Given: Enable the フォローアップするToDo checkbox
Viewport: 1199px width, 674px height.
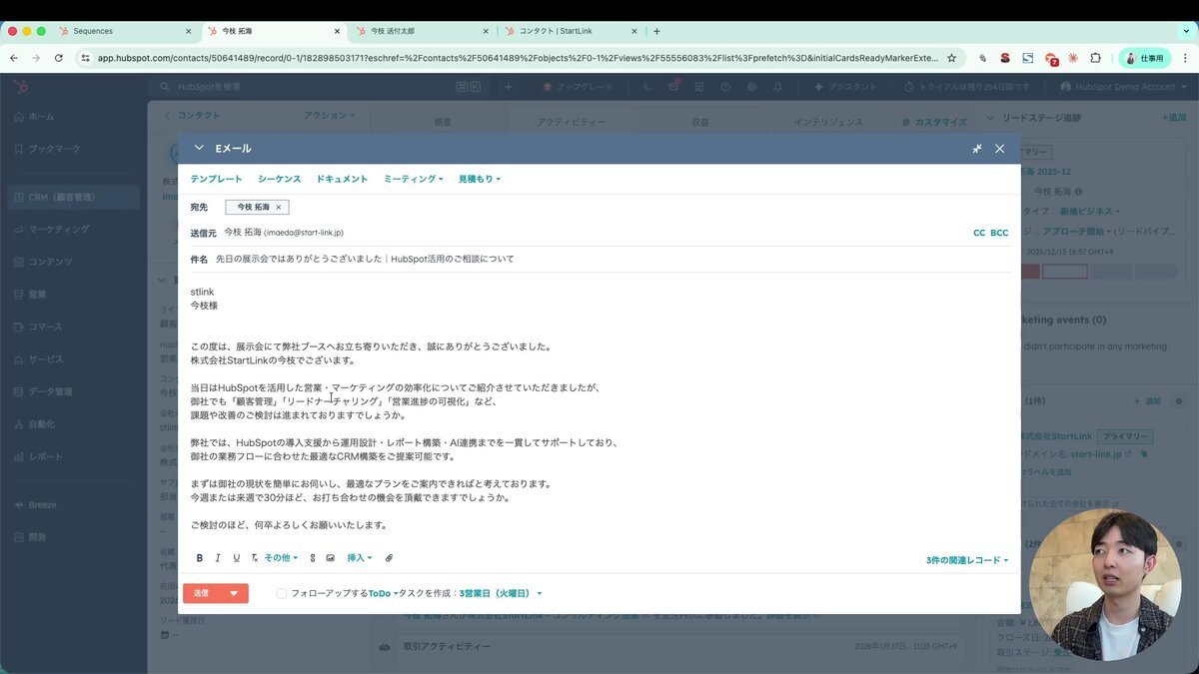Looking at the screenshot, I should pos(282,593).
